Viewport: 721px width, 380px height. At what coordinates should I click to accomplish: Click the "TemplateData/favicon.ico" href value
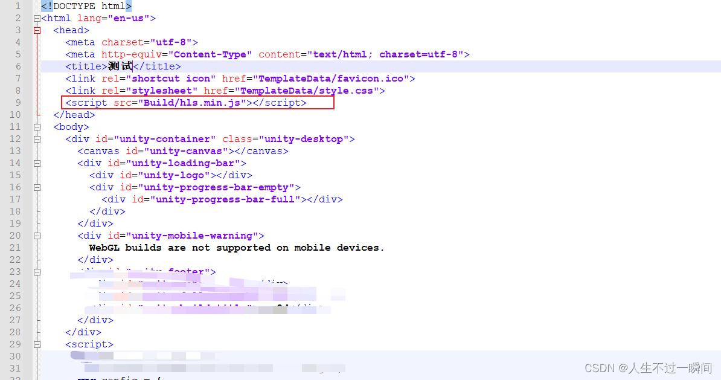331,79
